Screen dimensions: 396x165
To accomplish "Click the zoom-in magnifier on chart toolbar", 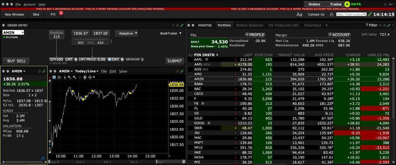I will 70,77.
